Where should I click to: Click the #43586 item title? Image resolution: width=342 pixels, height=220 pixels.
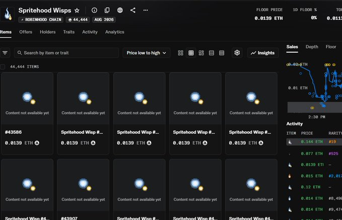[13, 132]
